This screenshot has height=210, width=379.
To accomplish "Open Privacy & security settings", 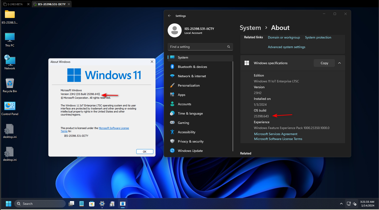I will point(200,141).
